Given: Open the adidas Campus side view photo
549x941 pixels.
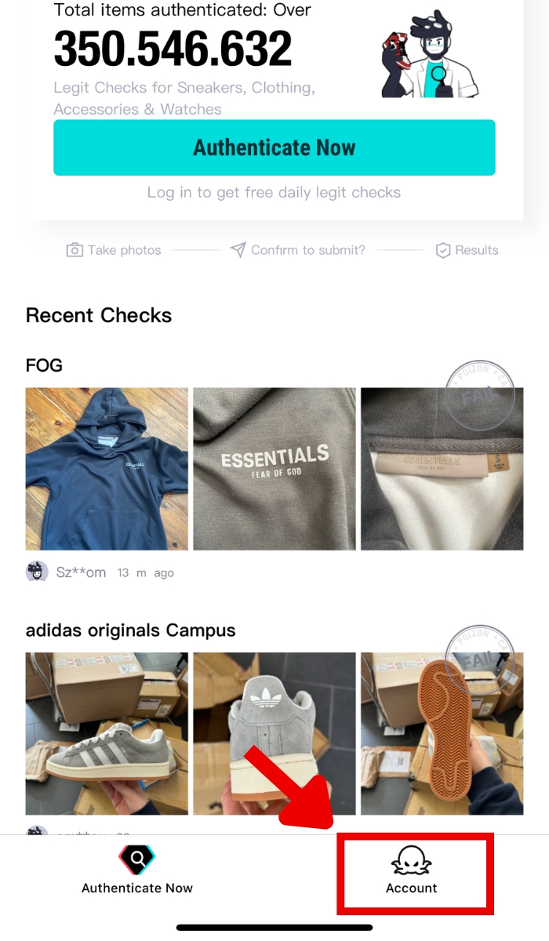Looking at the screenshot, I should point(107,734).
